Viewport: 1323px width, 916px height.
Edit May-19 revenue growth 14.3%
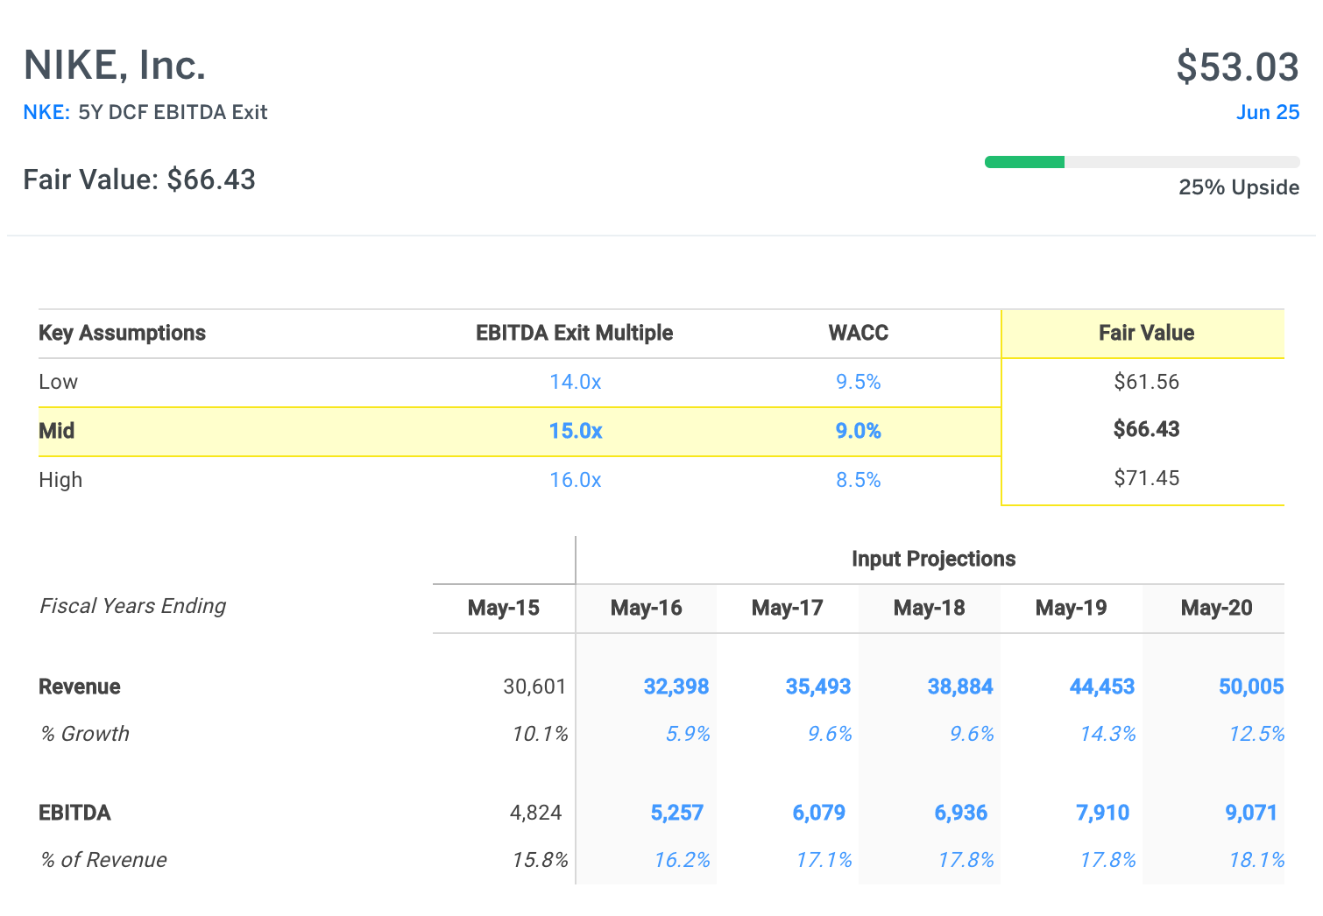1107,734
